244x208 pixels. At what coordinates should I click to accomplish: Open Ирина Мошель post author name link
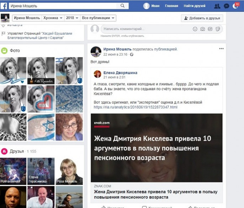click(117, 49)
